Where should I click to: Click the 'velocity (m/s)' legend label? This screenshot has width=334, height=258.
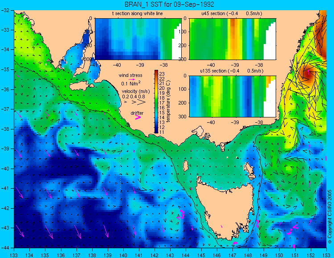(x=136, y=92)
